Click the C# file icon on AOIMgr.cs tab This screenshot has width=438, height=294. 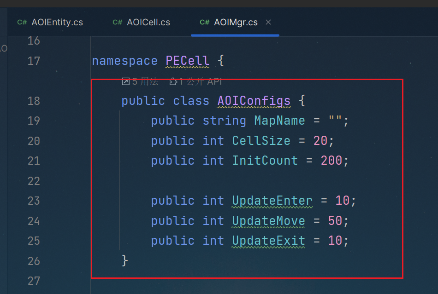[x=205, y=22]
